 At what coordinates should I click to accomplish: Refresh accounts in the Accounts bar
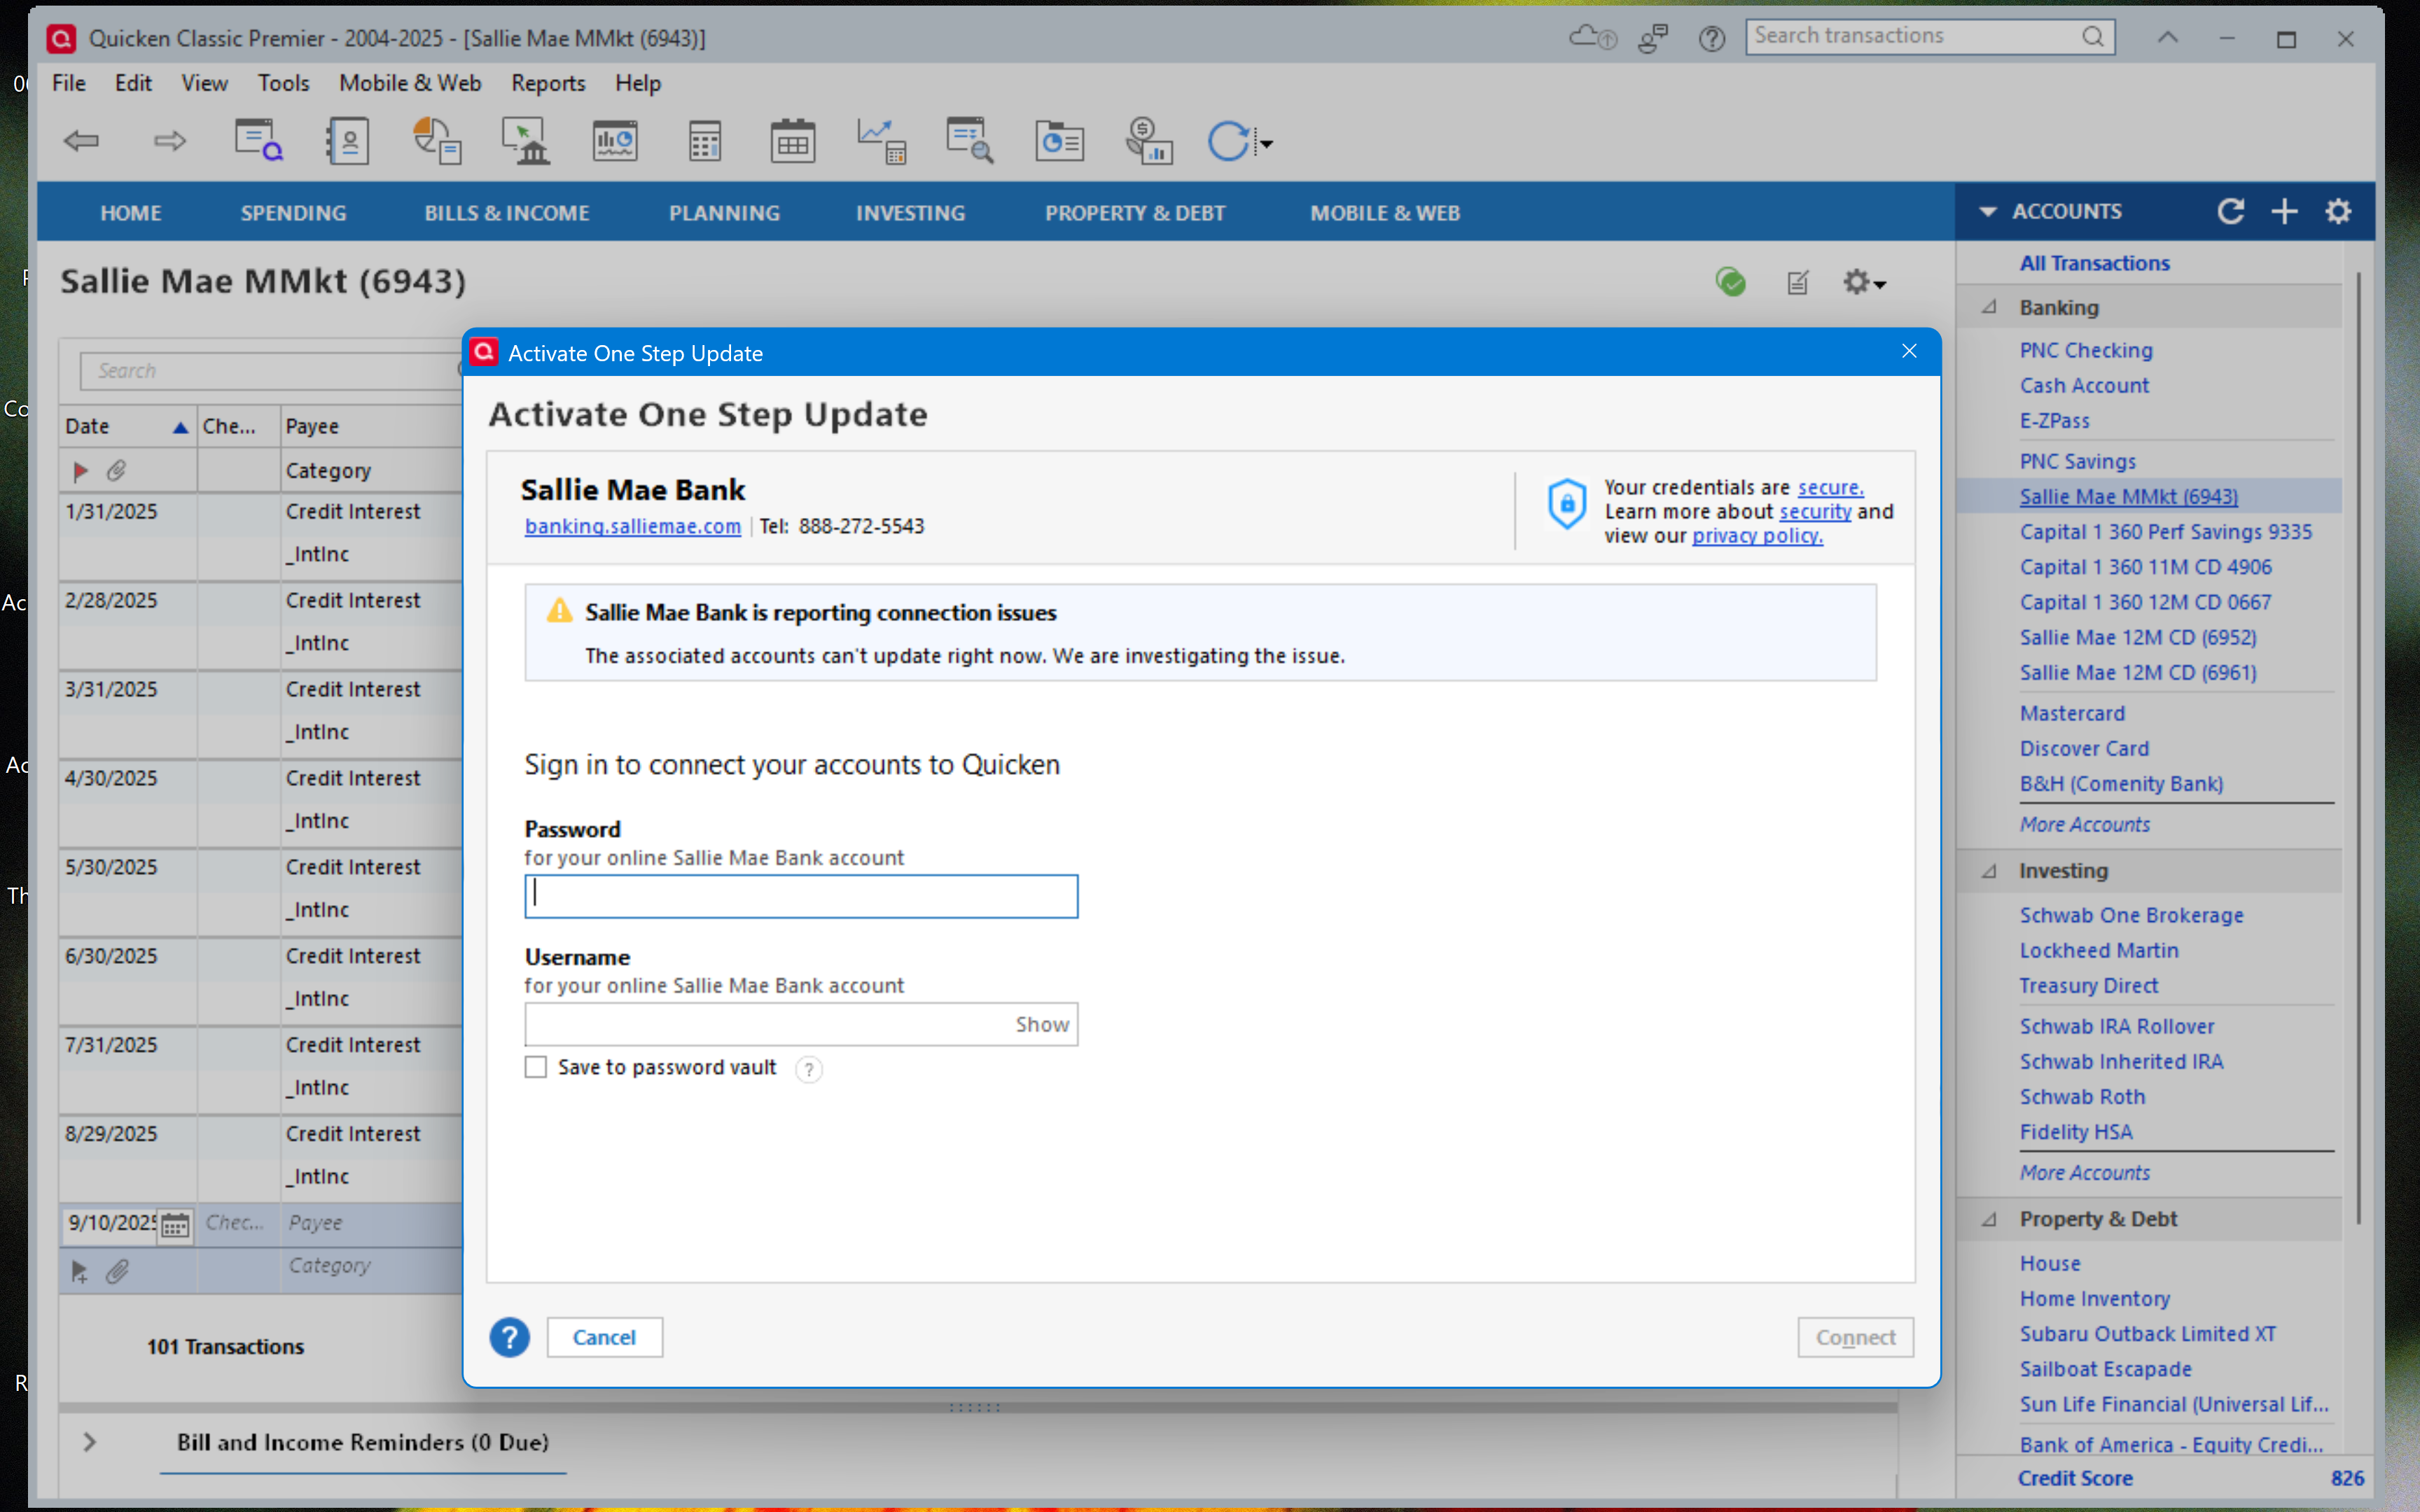pos(2230,212)
